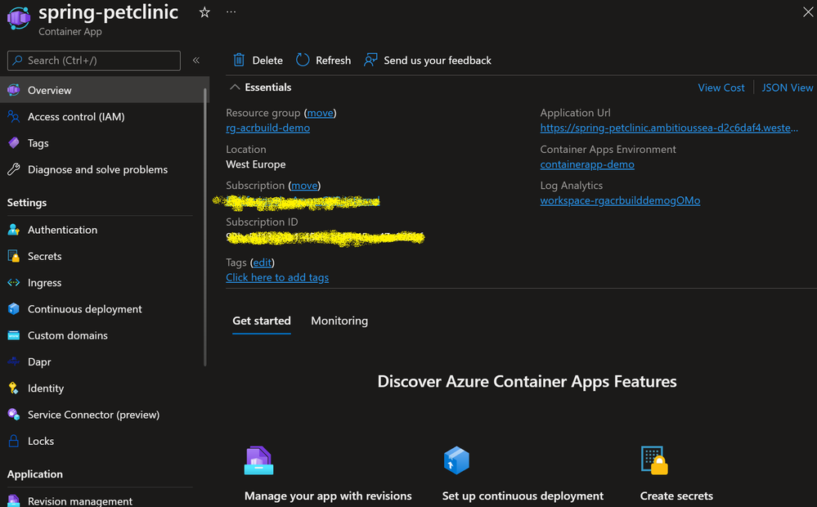Click the Access control (IAM) icon
Screen dimensions: 817x507
14,117
